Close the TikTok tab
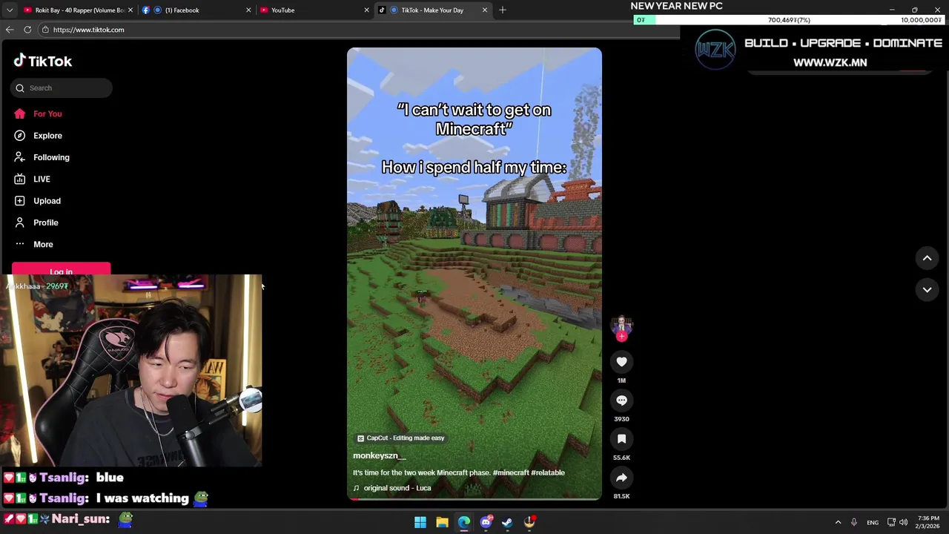The width and height of the screenshot is (949, 534). (485, 10)
